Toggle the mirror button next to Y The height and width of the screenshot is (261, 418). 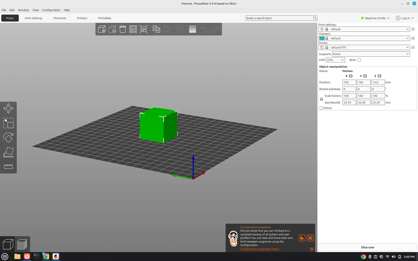[x=365, y=76]
